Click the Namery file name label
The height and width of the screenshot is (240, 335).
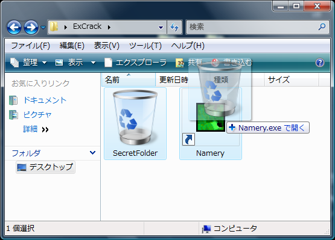(210, 153)
